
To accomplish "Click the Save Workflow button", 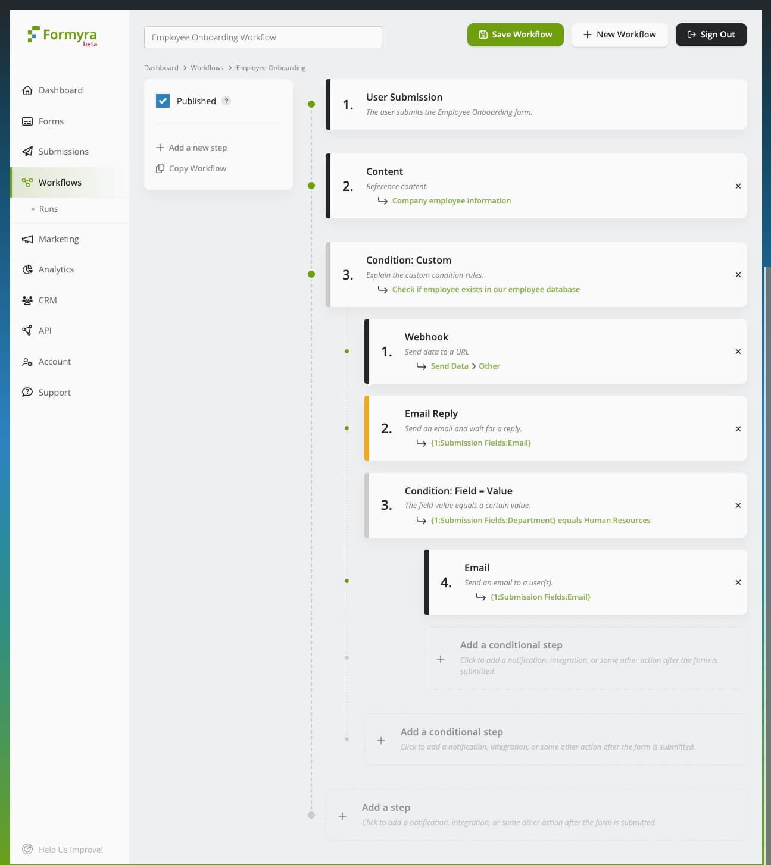I will (x=515, y=35).
